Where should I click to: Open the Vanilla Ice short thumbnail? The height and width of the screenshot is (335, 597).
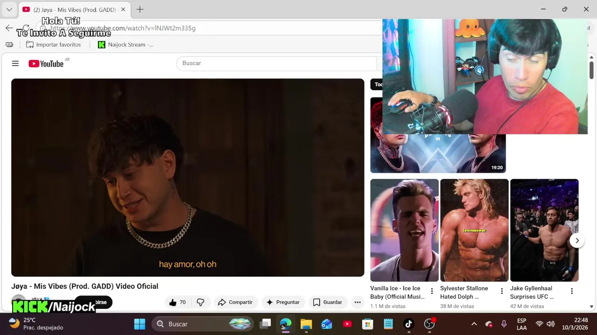pos(404,230)
